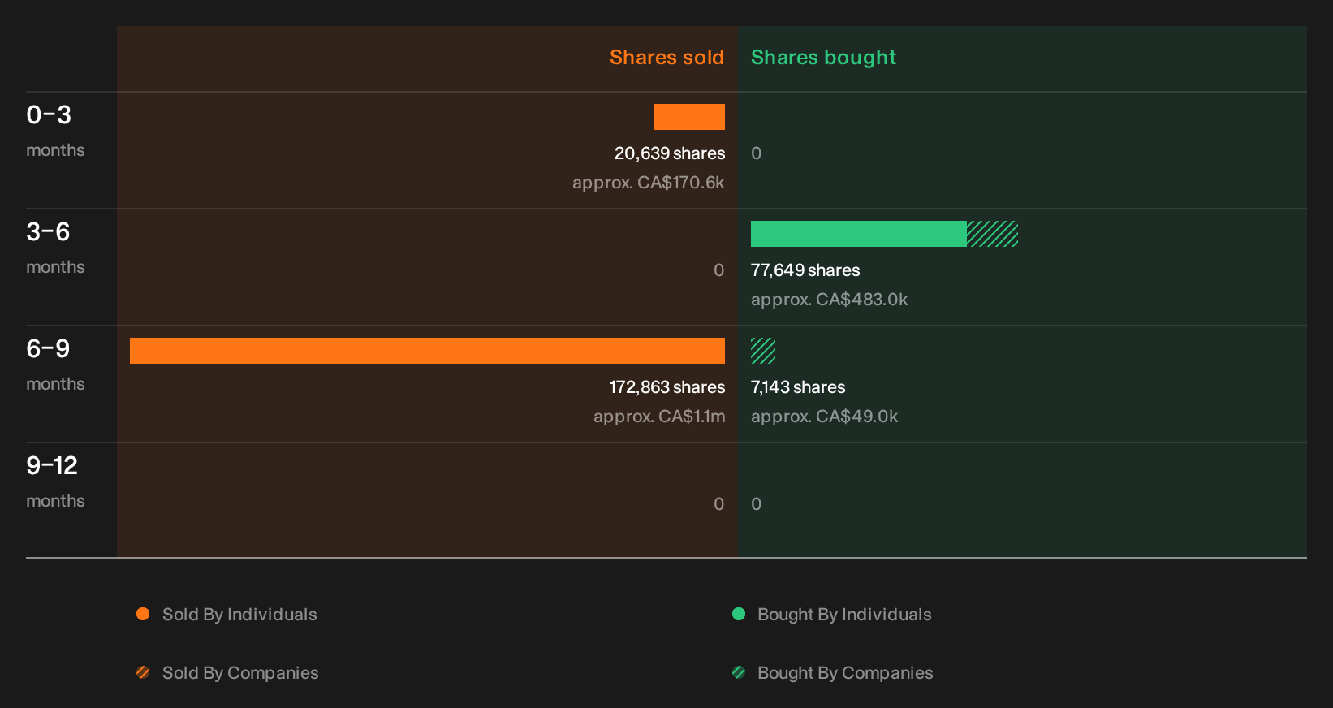Toggle the Sold By Companies legend label
The height and width of the screenshot is (708, 1333).
tap(240, 673)
